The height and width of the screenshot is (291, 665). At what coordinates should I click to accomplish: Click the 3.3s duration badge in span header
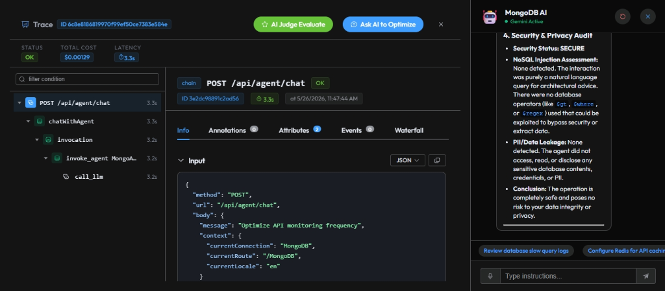pyautogui.click(x=265, y=99)
